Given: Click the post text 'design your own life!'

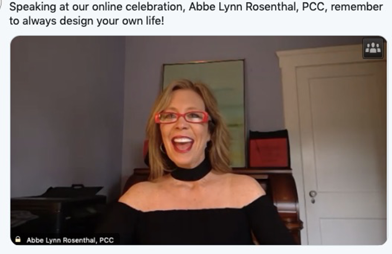Looking at the screenshot, I should [x=112, y=21].
